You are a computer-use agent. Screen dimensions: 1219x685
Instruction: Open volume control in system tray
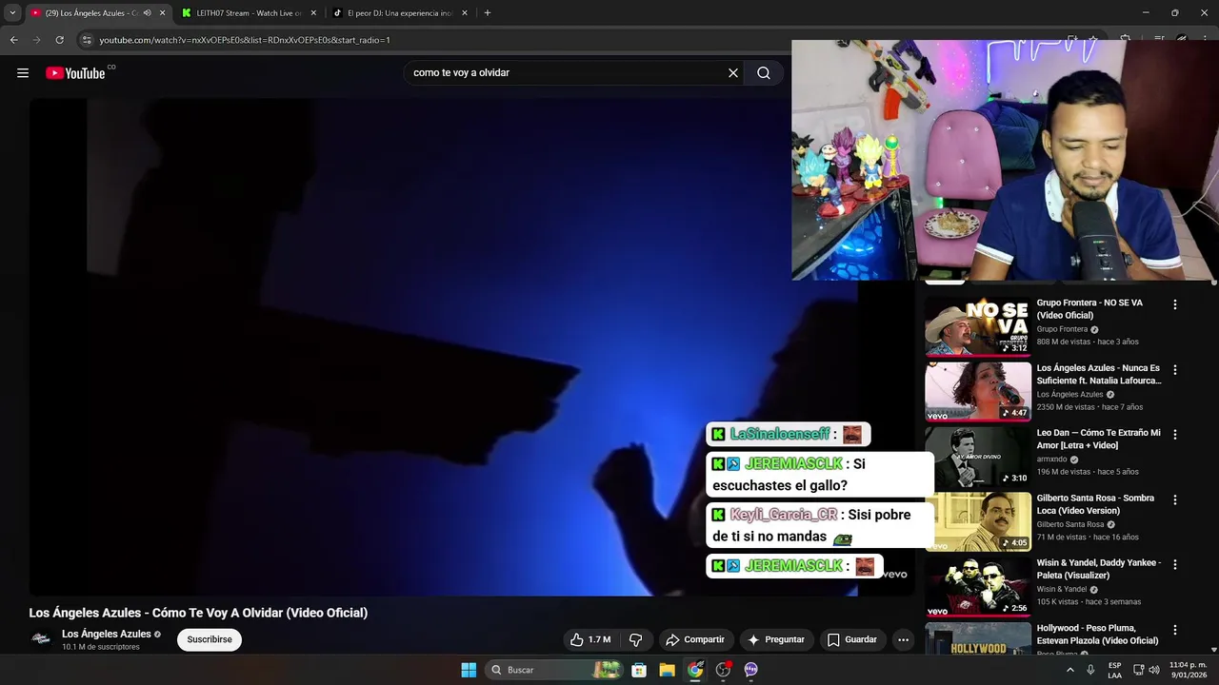pyautogui.click(x=1154, y=670)
